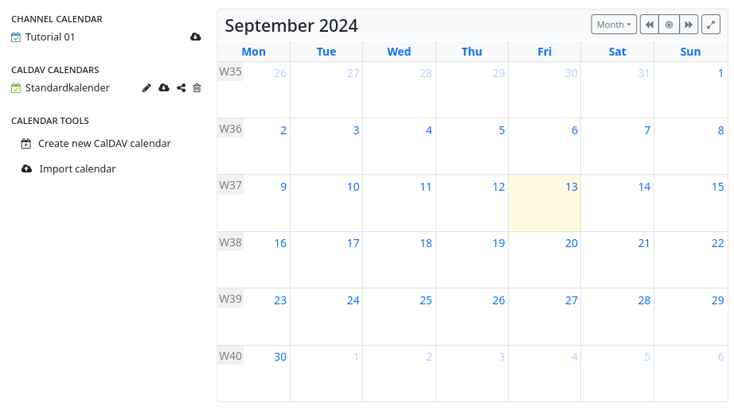Image resolution: width=734 pixels, height=410 pixels.
Task: Share the Standardkalender calendar
Action: pos(182,88)
